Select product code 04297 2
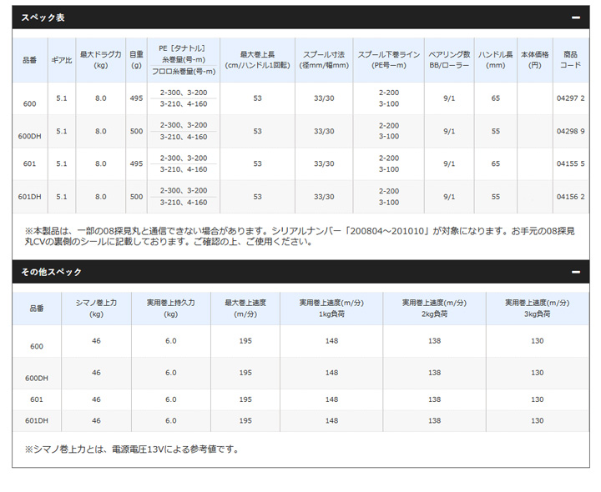The image size is (601, 492). 570,98
